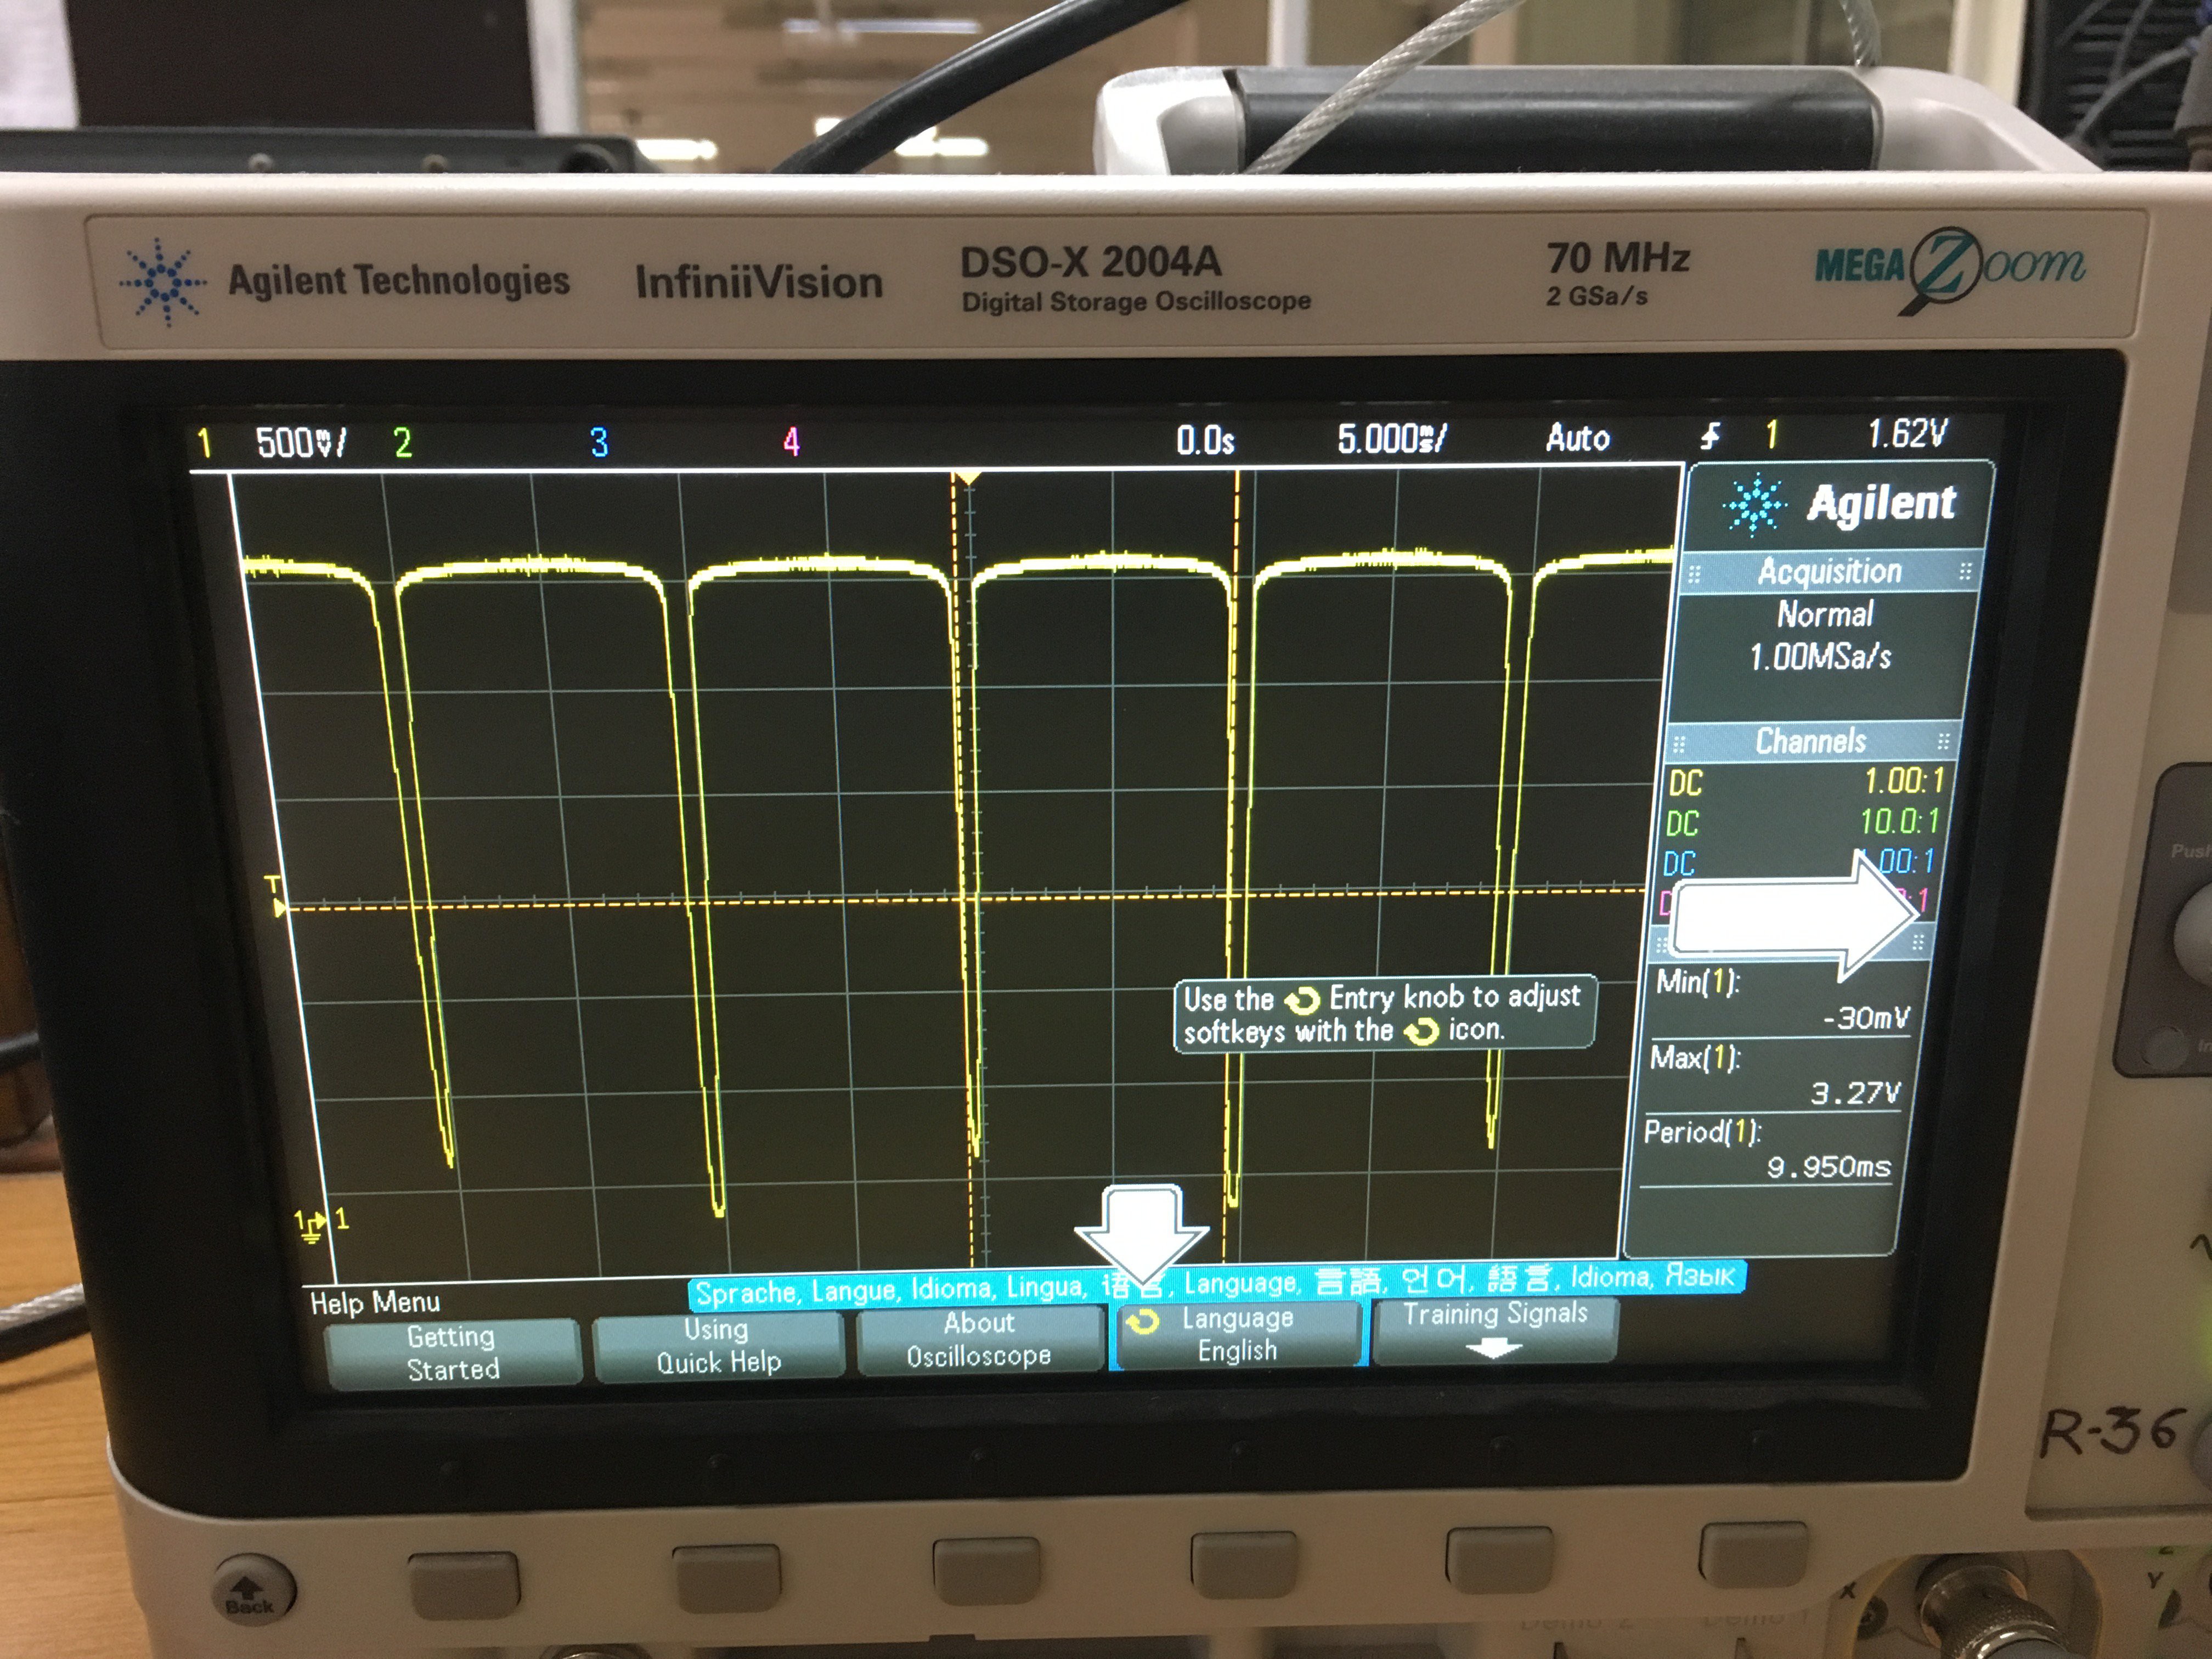Open the Acquisition panel header
The width and height of the screenshot is (2212, 1659).
click(1829, 571)
